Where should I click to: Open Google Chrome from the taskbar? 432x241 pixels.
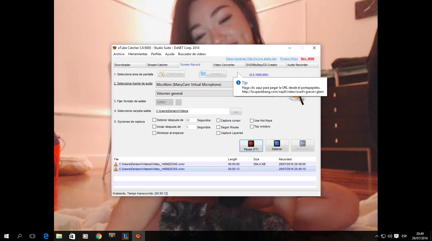coord(99,236)
